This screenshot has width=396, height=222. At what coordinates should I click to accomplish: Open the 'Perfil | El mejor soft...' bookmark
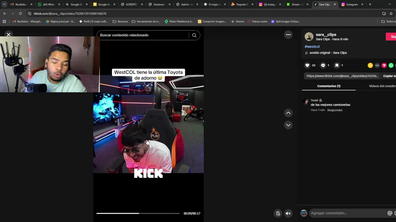click(93, 22)
